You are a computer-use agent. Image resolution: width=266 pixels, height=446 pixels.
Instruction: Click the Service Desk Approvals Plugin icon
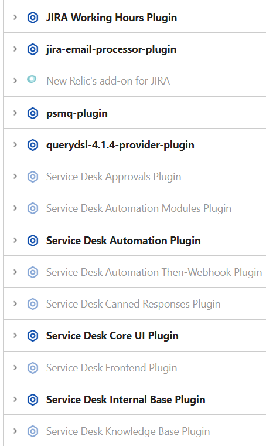tap(33, 177)
